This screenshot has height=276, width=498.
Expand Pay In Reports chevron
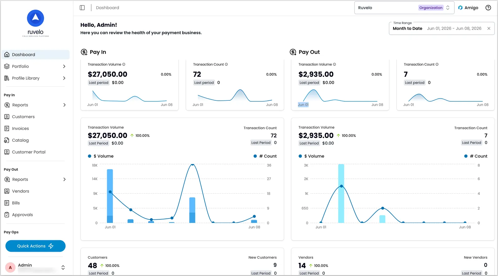coord(64,105)
